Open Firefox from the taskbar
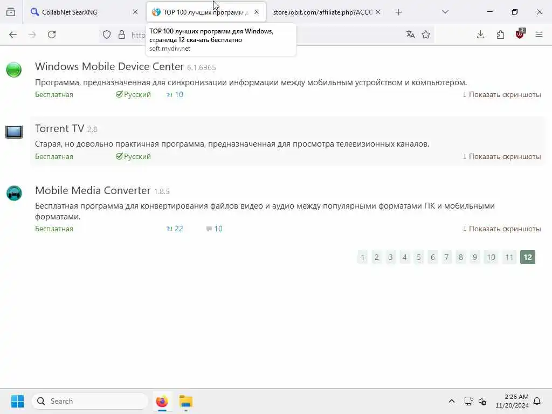Viewport: 552px width, 414px height. pos(162,401)
